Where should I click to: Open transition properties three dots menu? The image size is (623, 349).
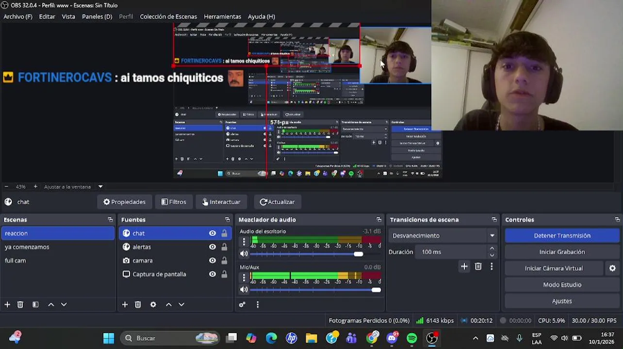[492, 266]
